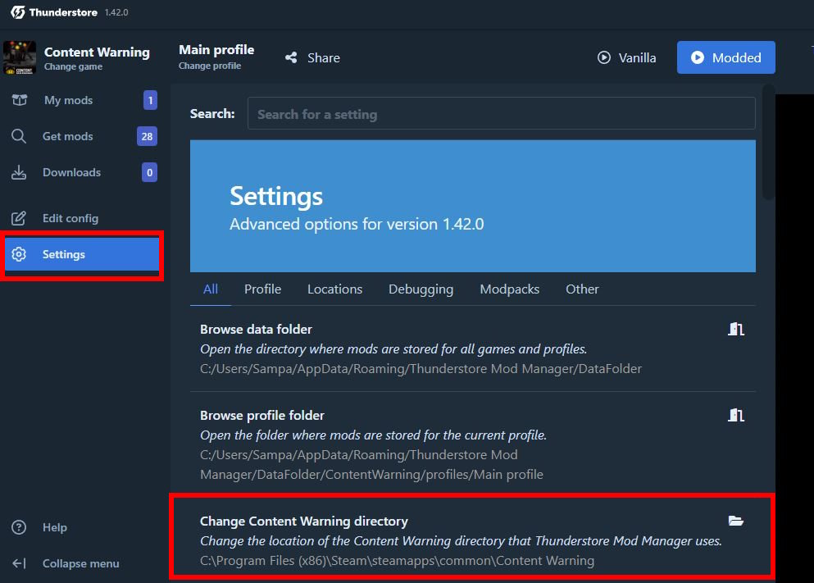Click the Share icon next to Main profile
This screenshot has width=814, height=583.
pyautogui.click(x=291, y=57)
